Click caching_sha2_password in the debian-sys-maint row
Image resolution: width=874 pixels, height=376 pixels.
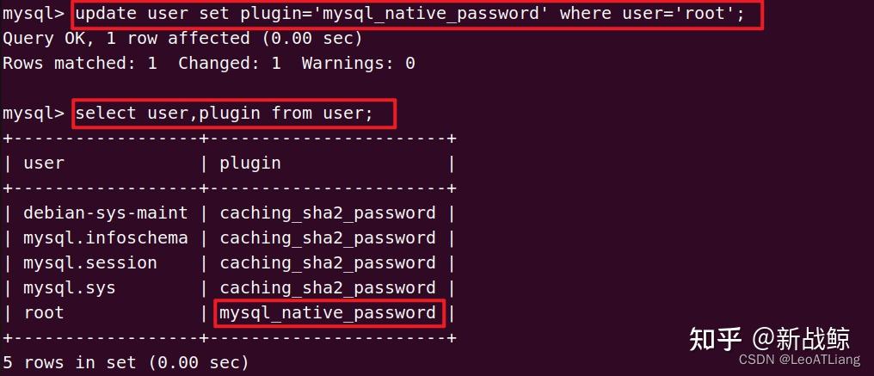coord(328,213)
